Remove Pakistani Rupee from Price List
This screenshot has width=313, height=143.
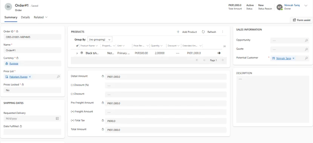pyautogui.click(x=30, y=77)
